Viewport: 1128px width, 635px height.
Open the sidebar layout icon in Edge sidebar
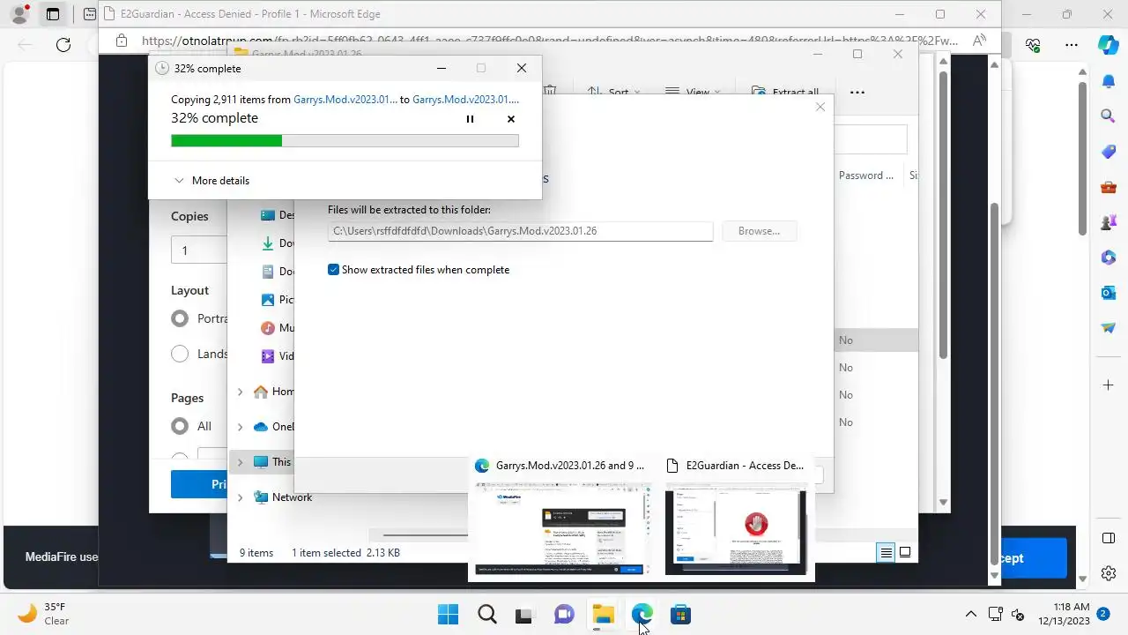click(x=1109, y=539)
